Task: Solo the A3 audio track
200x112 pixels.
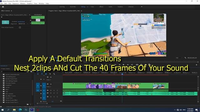Action: click(54, 97)
